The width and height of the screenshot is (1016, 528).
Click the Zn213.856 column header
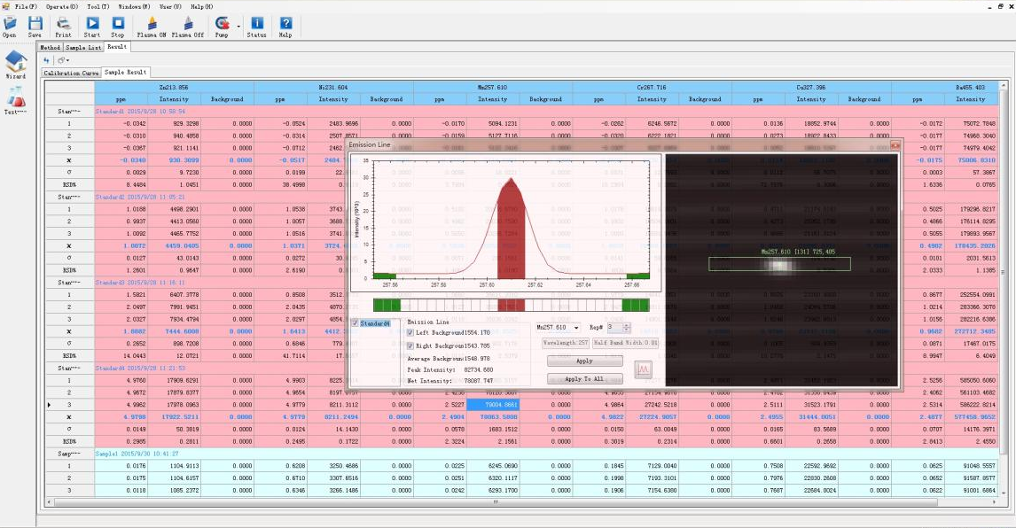(x=174, y=87)
